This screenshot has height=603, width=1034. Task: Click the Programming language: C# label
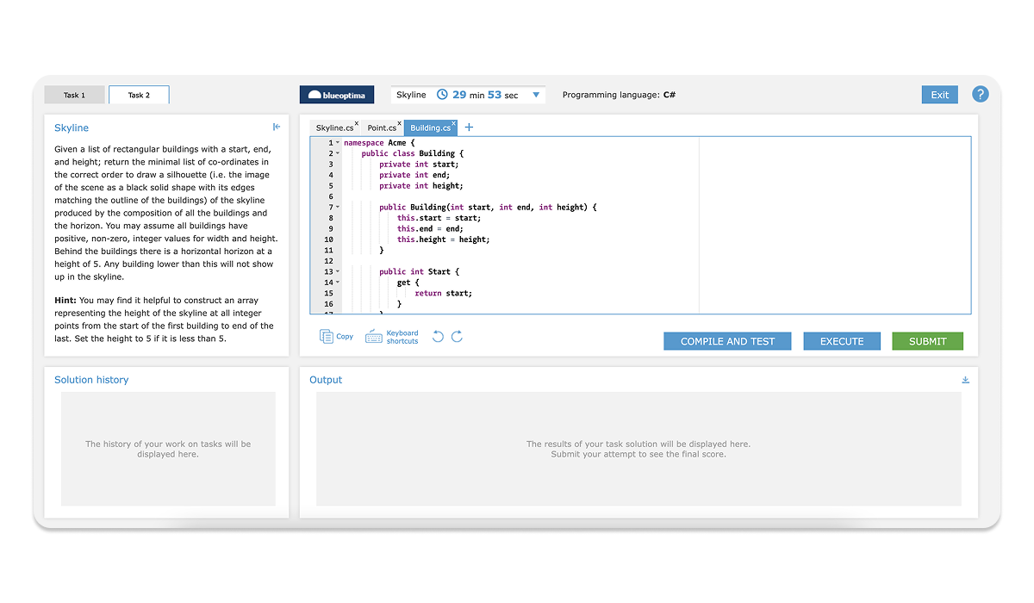(x=619, y=95)
